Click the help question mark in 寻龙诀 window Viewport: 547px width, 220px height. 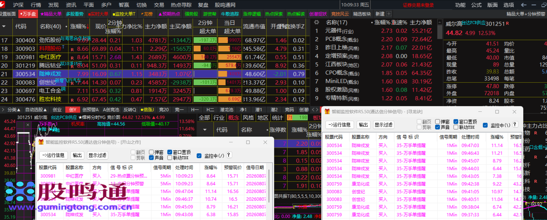point(515,124)
